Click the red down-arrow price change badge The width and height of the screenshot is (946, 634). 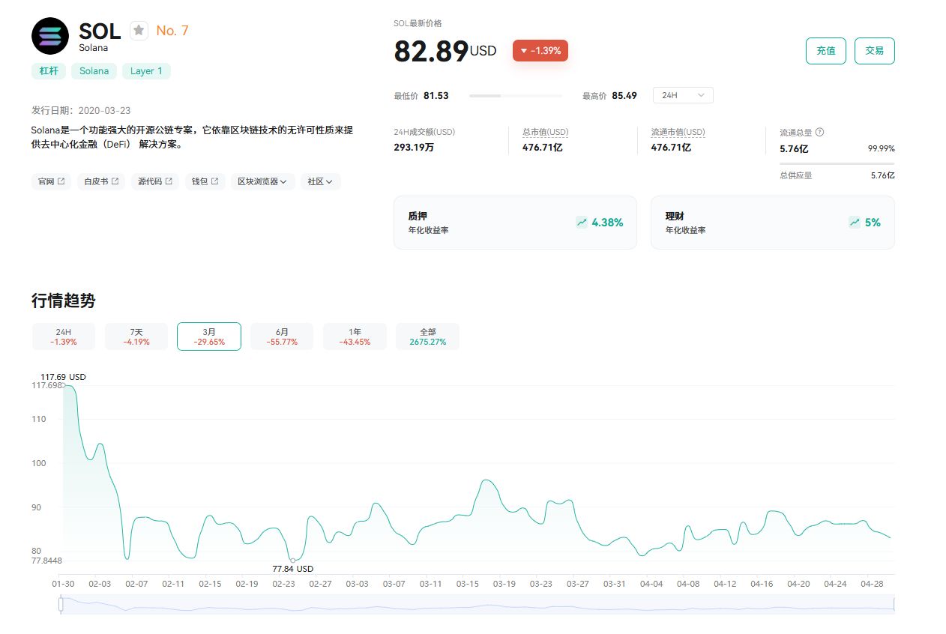pyautogui.click(x=540, y=50)
